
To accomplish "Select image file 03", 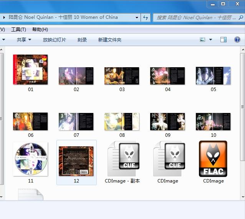I will coord(122,76).
